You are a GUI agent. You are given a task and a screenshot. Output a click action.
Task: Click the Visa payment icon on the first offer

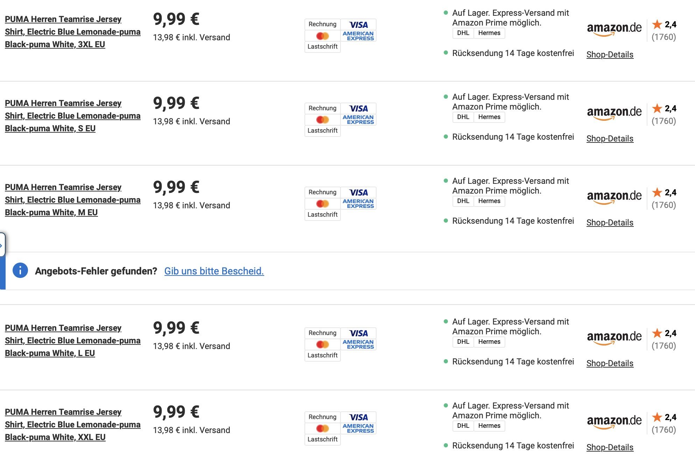[x=359, y=25]
